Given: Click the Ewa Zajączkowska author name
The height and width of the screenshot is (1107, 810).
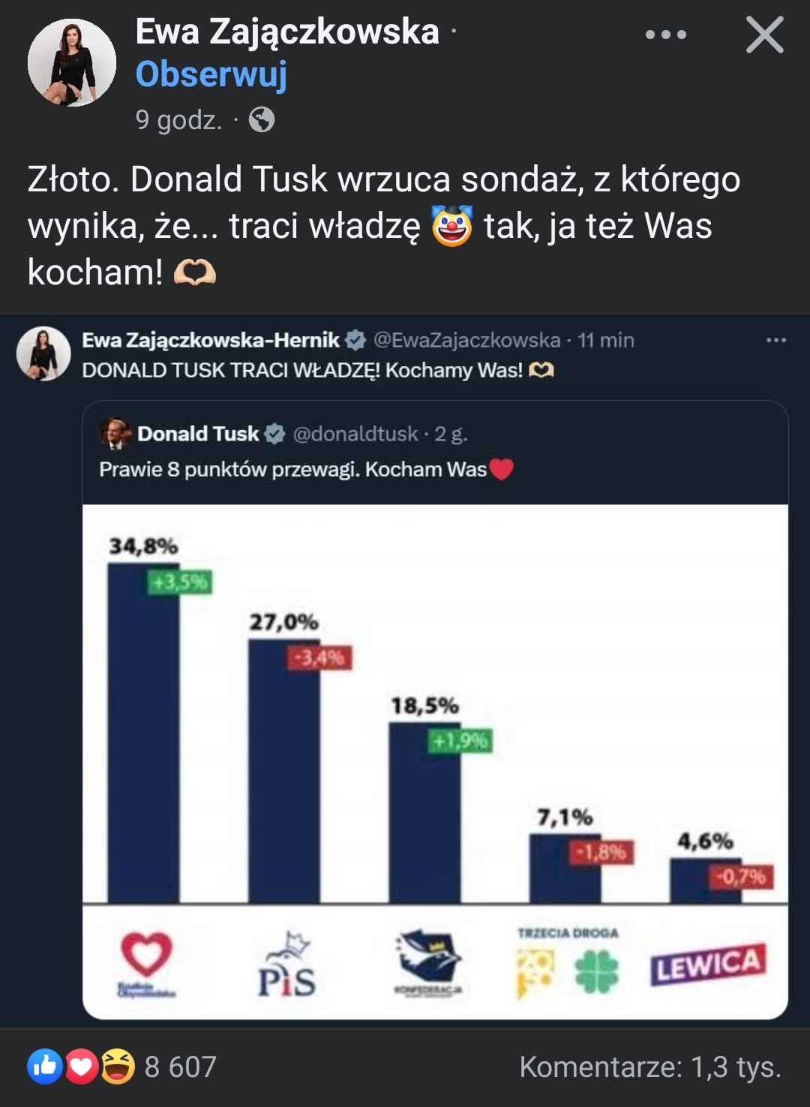Looking at the screenshot, I should (x=287, y=32).
